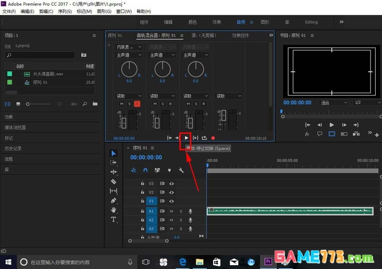Click the find magnifier in Project panel

pos(85,104)
